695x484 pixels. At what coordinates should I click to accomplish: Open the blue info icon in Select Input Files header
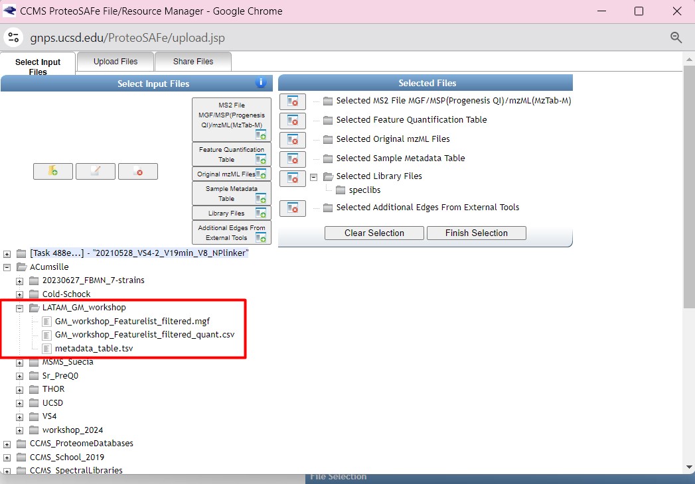click(x=261, y=83)
